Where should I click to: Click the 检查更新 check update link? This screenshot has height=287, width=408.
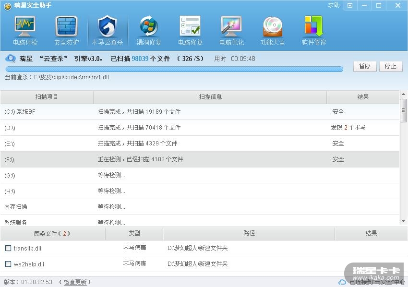pos(75,282)
